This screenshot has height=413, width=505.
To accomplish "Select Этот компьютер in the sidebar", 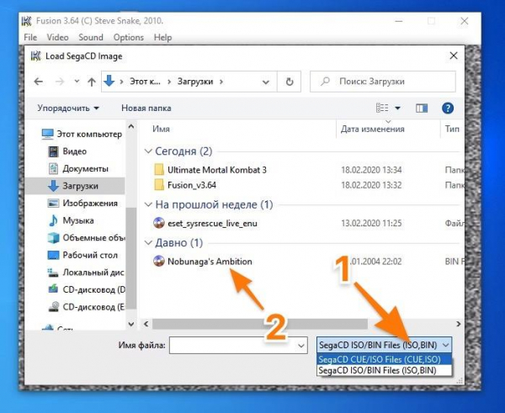I will pyautogui.click(x=82, y=134).
